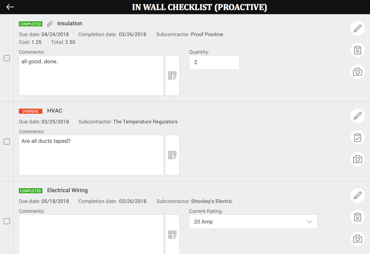The height and width of the screenshot is (254, 370).
Task: Tick the Electrical Wiring row checkbox
Action: [7, 221]
